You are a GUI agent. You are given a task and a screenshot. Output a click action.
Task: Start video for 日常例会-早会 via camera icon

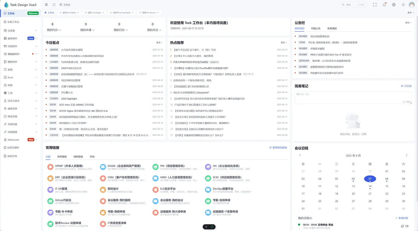407,226
